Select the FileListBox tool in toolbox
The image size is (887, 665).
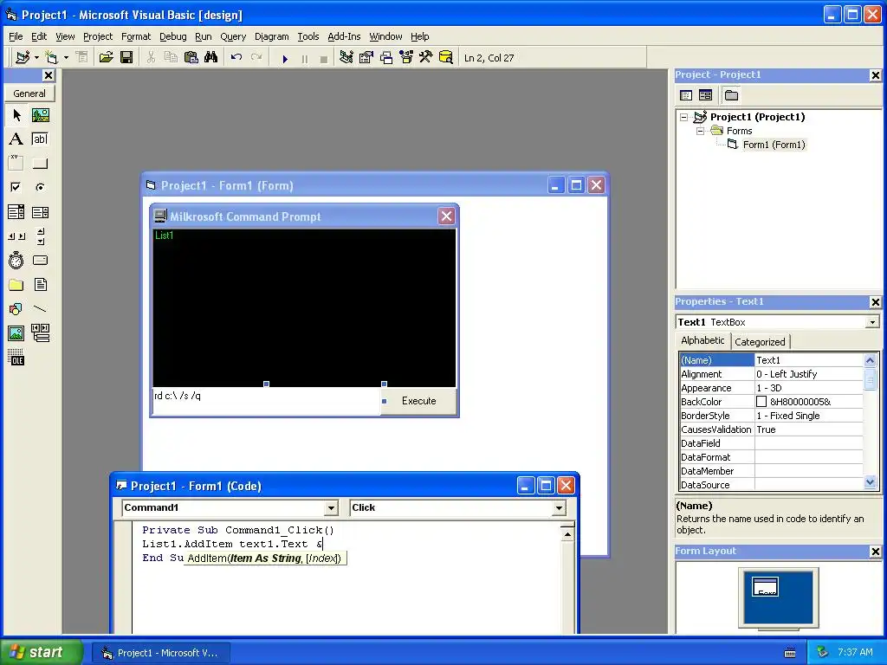pos(40,284)
